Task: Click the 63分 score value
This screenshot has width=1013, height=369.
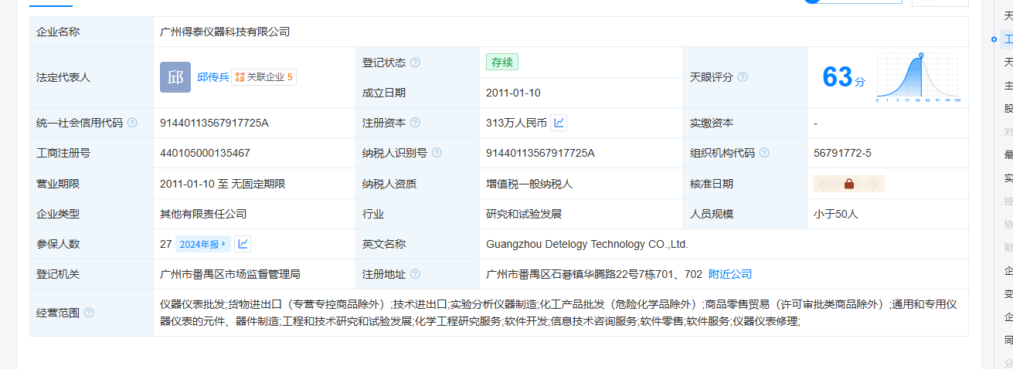Action: tap(844, 77)
